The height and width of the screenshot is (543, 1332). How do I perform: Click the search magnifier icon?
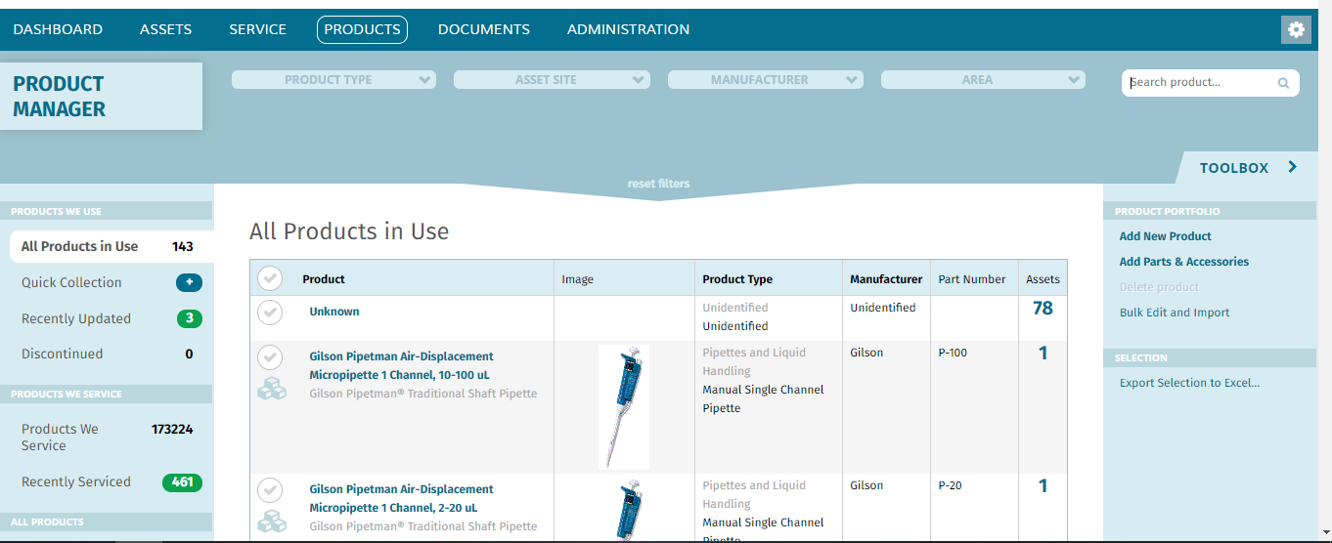pos(1283,83)
